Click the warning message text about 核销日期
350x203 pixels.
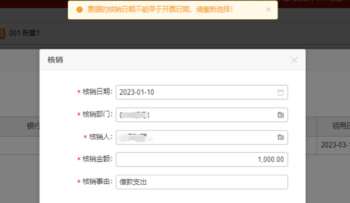160,9
